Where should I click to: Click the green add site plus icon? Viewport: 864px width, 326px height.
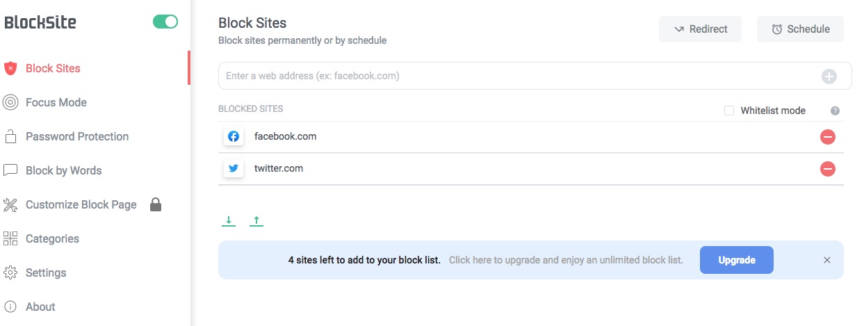(829, 76)
